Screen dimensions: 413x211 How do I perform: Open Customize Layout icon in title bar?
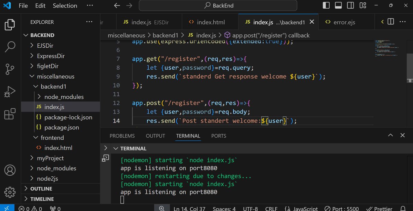(363, 5)
